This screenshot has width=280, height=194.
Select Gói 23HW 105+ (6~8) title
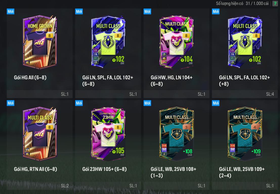[104, 169]
